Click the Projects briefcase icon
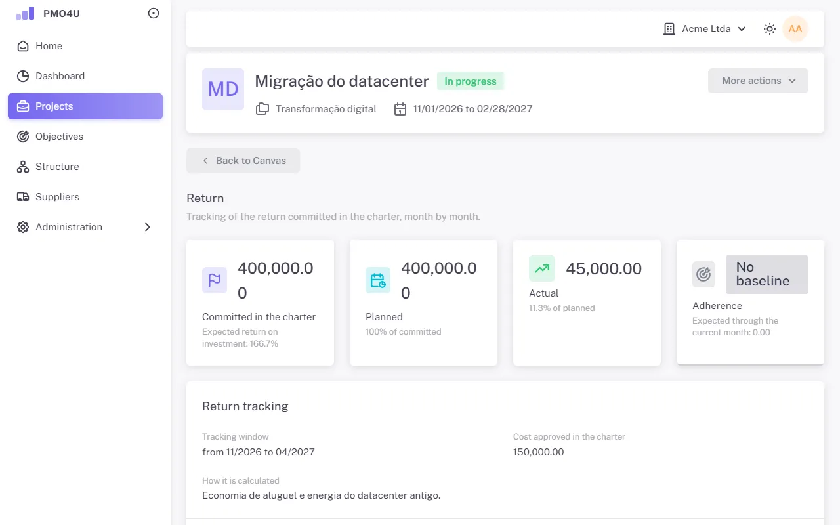The height and width of the screenshot is (525, 840). [x=23, y=106]
